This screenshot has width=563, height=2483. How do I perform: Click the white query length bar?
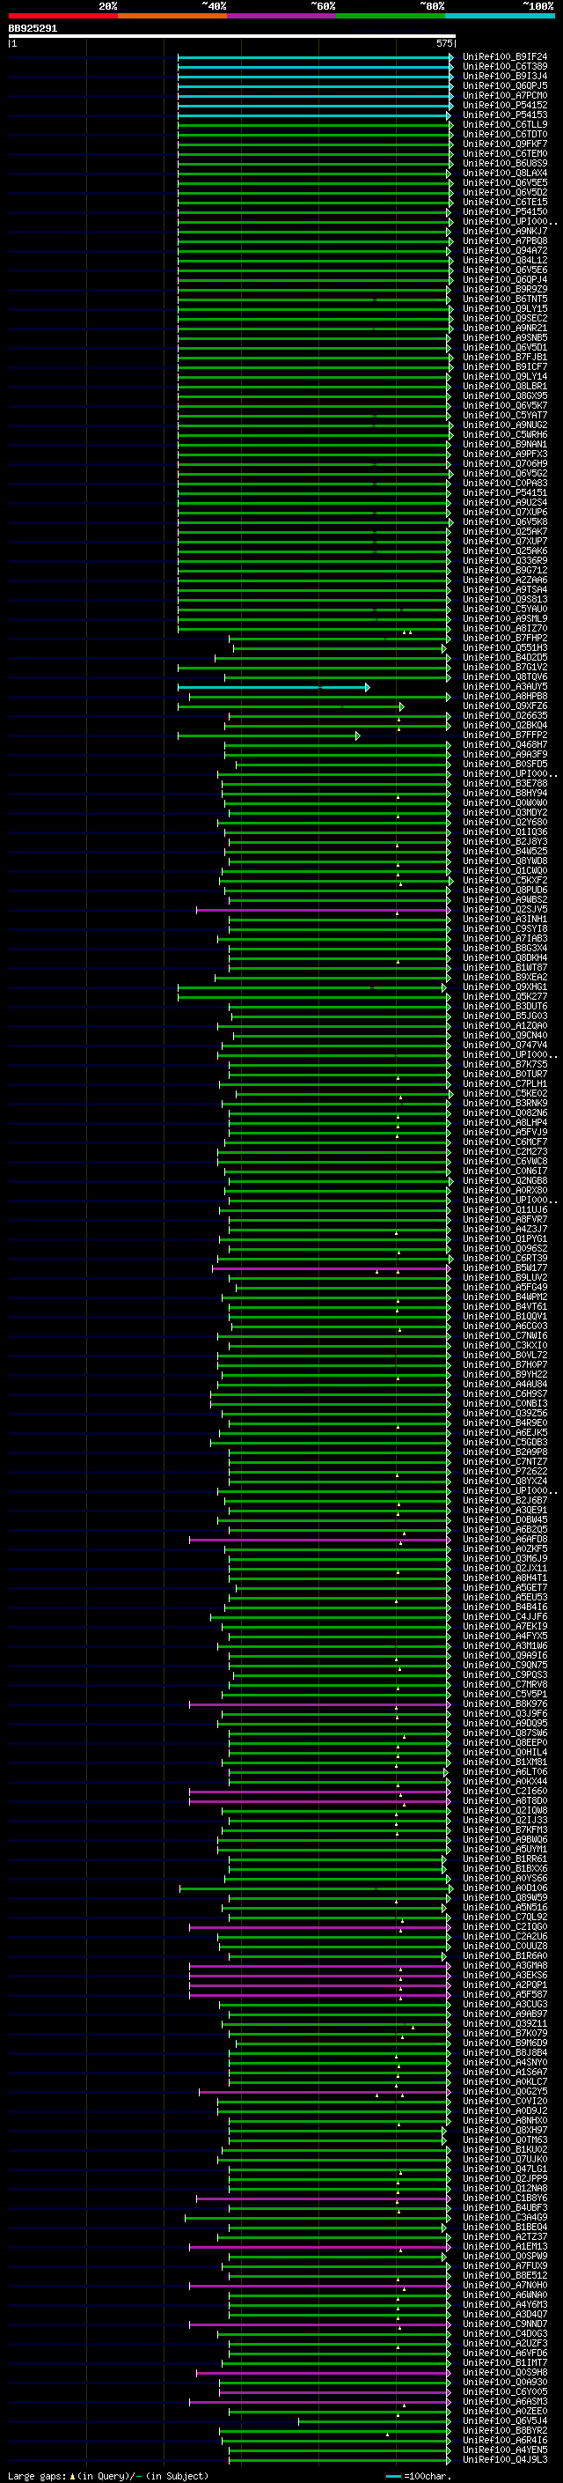tap(232, 37)
